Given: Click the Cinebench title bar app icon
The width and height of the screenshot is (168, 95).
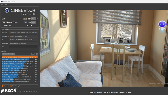Looking at the screenshot, I should (x=2, y=2).
